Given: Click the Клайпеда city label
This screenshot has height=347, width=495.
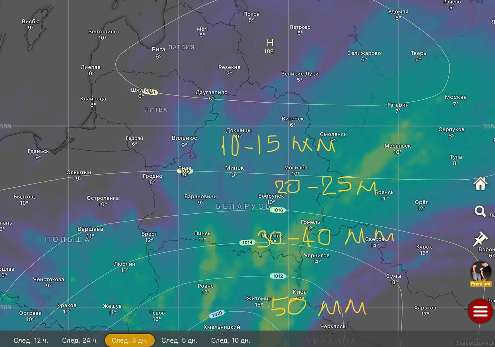Looking at the screenshot, I should pyautogui.click(x=93, y=98).
